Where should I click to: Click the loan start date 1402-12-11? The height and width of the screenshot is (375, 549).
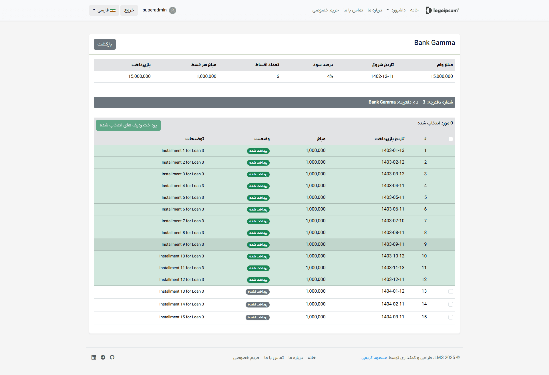click(382, 76)
